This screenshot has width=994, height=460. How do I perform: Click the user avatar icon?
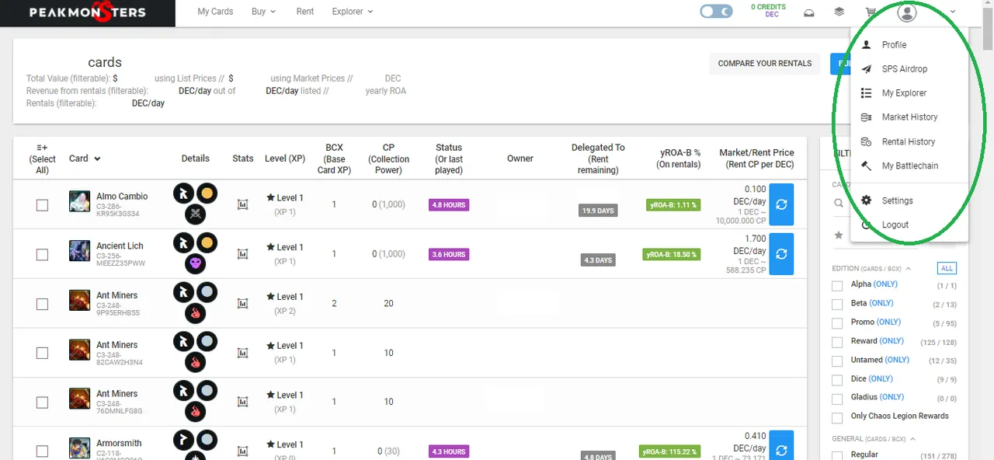tap(906, 12)
